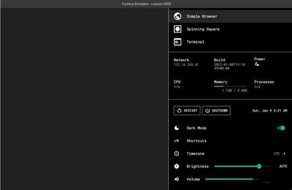This screenshot has width=292, height=190.
Task: Click the Volume slider track
Action: coord(232,179)
